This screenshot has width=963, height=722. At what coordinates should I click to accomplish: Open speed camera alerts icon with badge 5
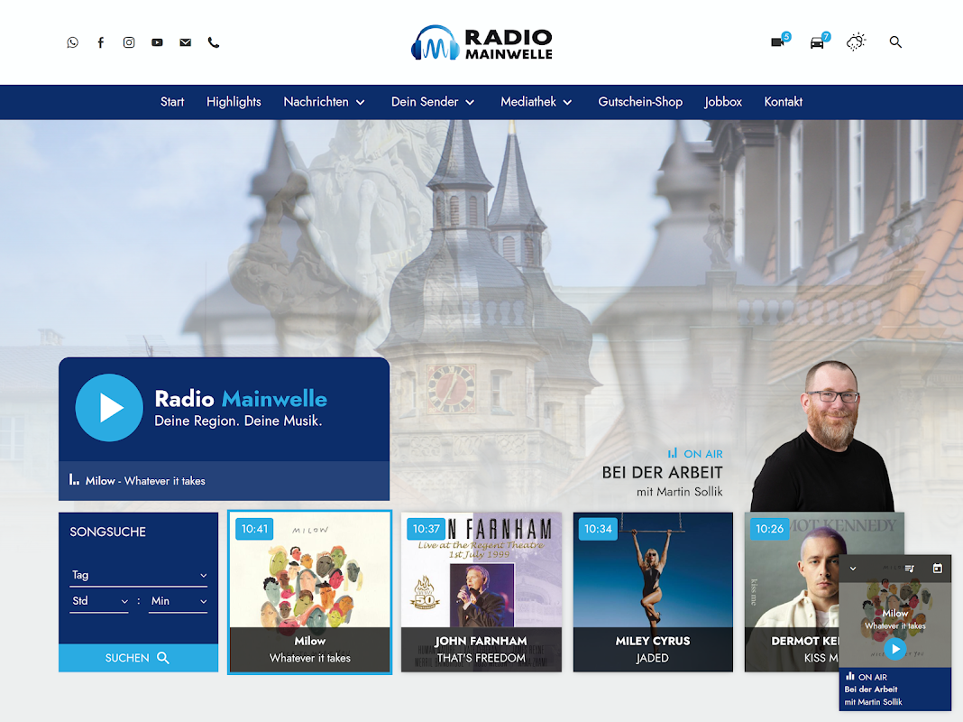click(x=780, y=42)
